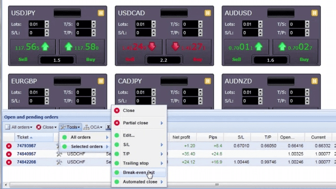Select Break-even exit from the submenu
This screenshot has width=336, height=189.
[x=138, y=172]
